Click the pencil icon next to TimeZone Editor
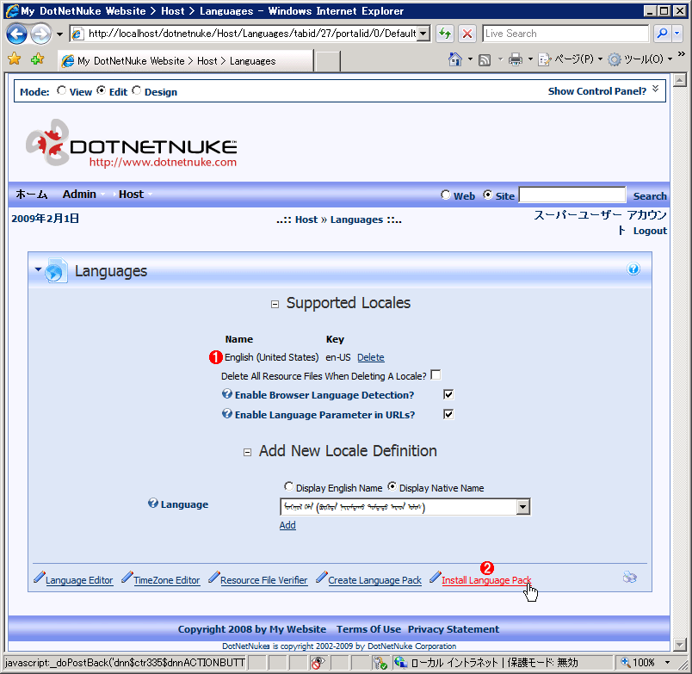 point(127,577)
